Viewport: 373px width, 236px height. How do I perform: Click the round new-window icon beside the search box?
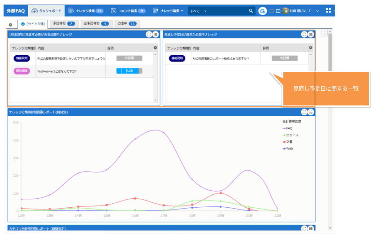263,11
